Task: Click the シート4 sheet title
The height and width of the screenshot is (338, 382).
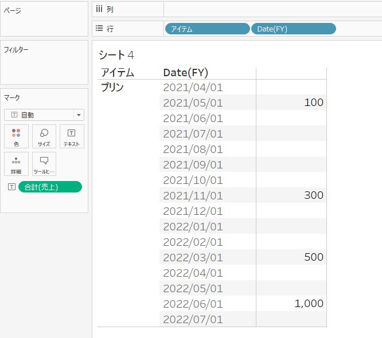Action: click(116, 55)
